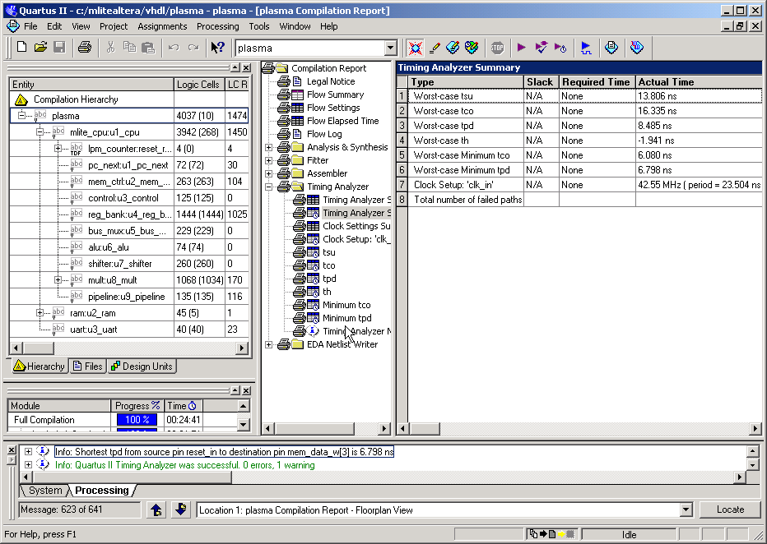The width and height of the screenshot is (767, 544).
Task: Click the Undo arrow icon
Action: (x=174, y=48)
